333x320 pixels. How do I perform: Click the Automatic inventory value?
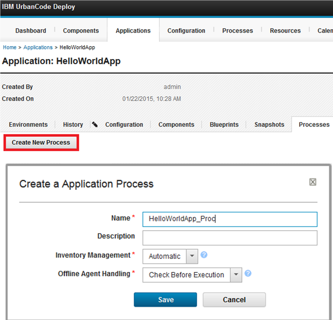(165, 256)
